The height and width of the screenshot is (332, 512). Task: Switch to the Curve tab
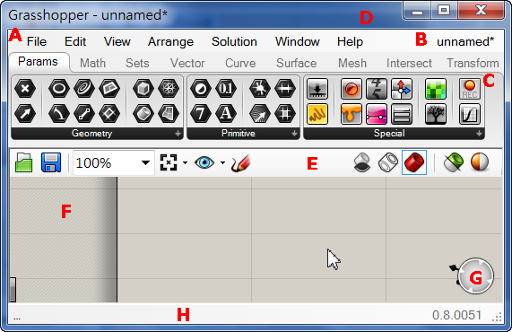pyautogui.click(x=240, y=63)
